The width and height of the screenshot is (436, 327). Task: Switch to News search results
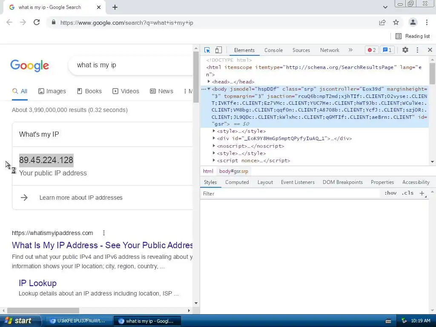pyautogui.click(x=161, y=91)
